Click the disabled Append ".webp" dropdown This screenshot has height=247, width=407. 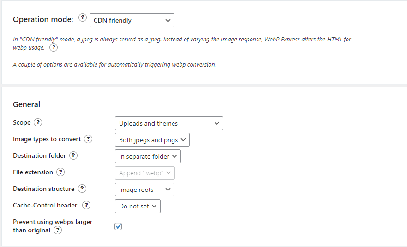coord(145,173)
